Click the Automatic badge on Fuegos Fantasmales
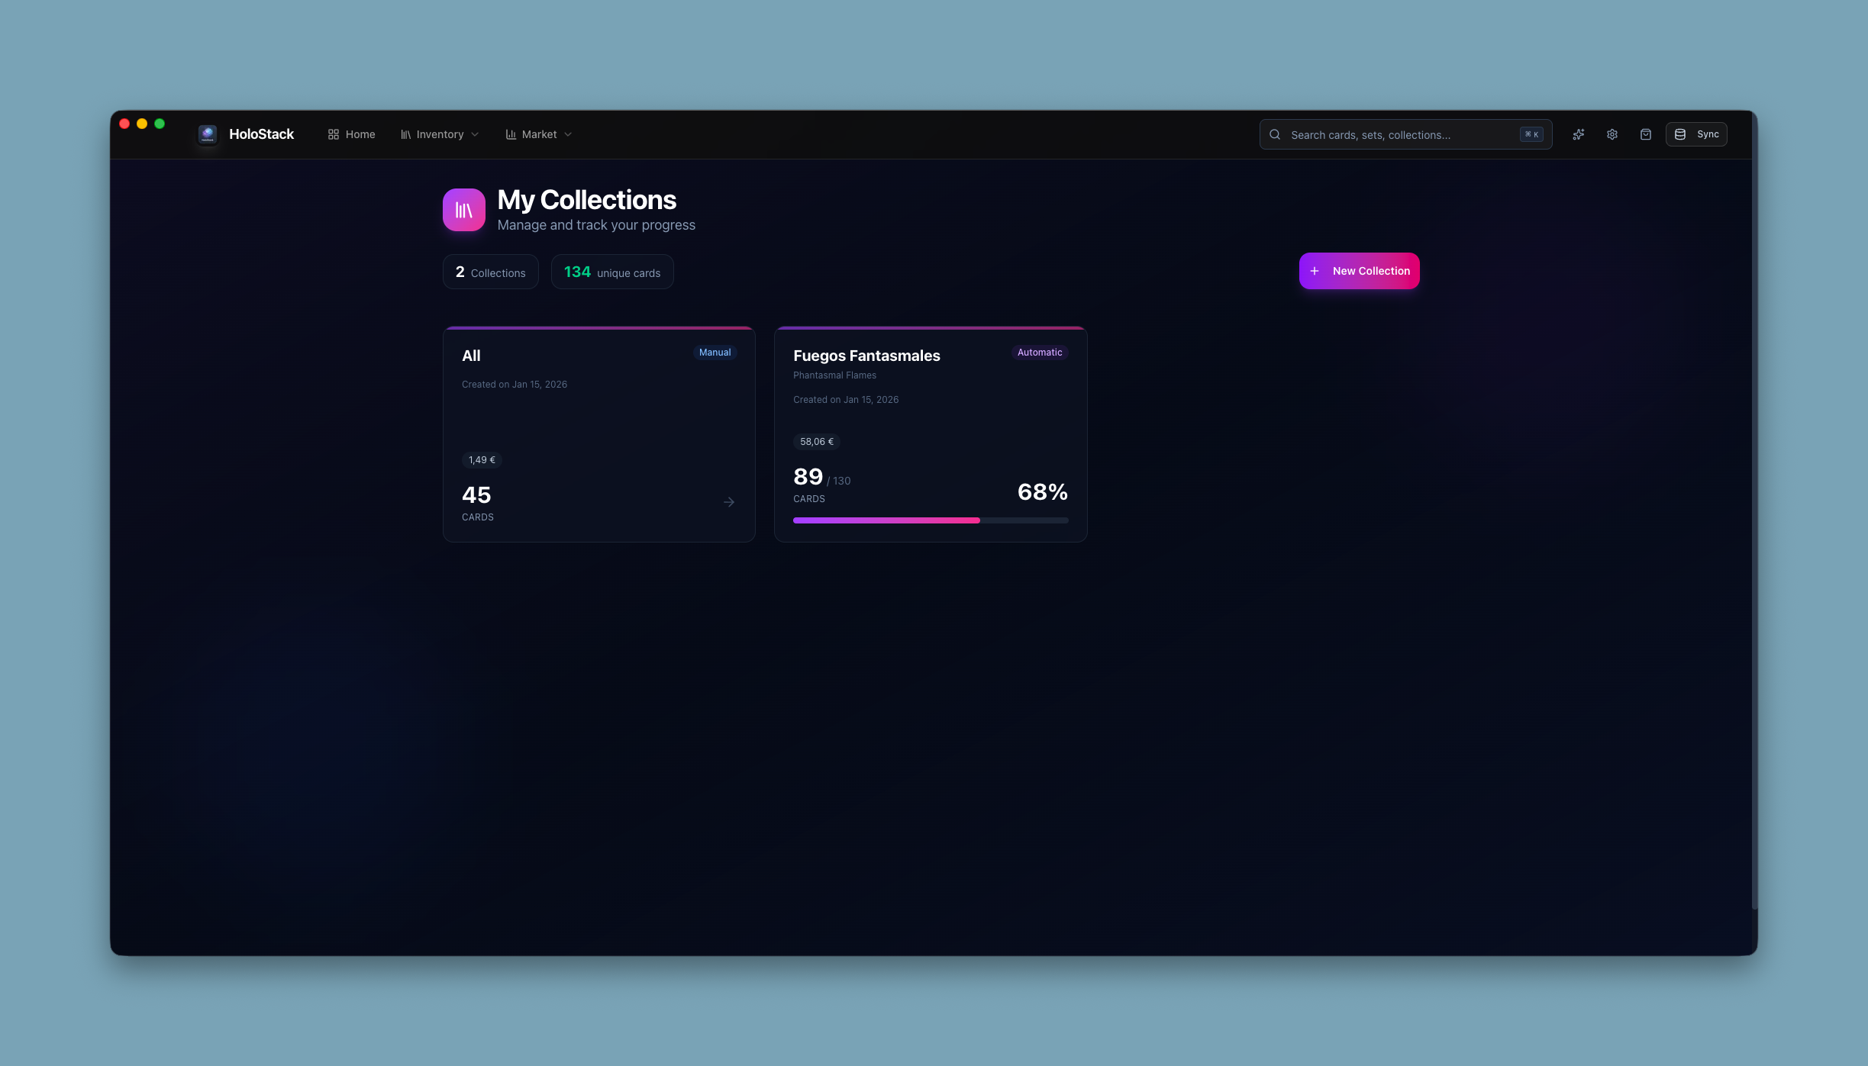 [1039, 353]
